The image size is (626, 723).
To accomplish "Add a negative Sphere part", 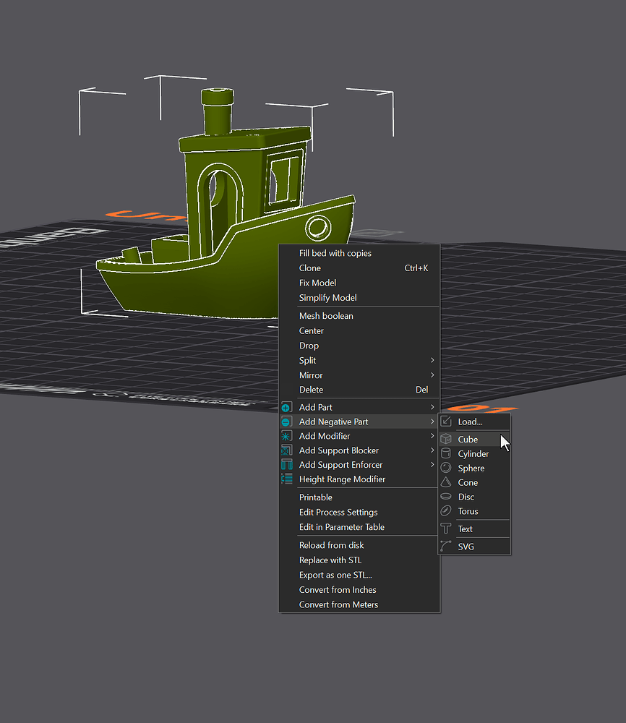I will [x=474, y=468].
